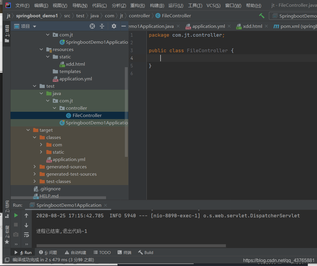Viewport: 317px width, 266px height.
Task: Open the 编辑(E) menu
Action: [x=41, y=6]
